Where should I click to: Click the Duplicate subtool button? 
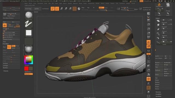(x=159, y=70)
